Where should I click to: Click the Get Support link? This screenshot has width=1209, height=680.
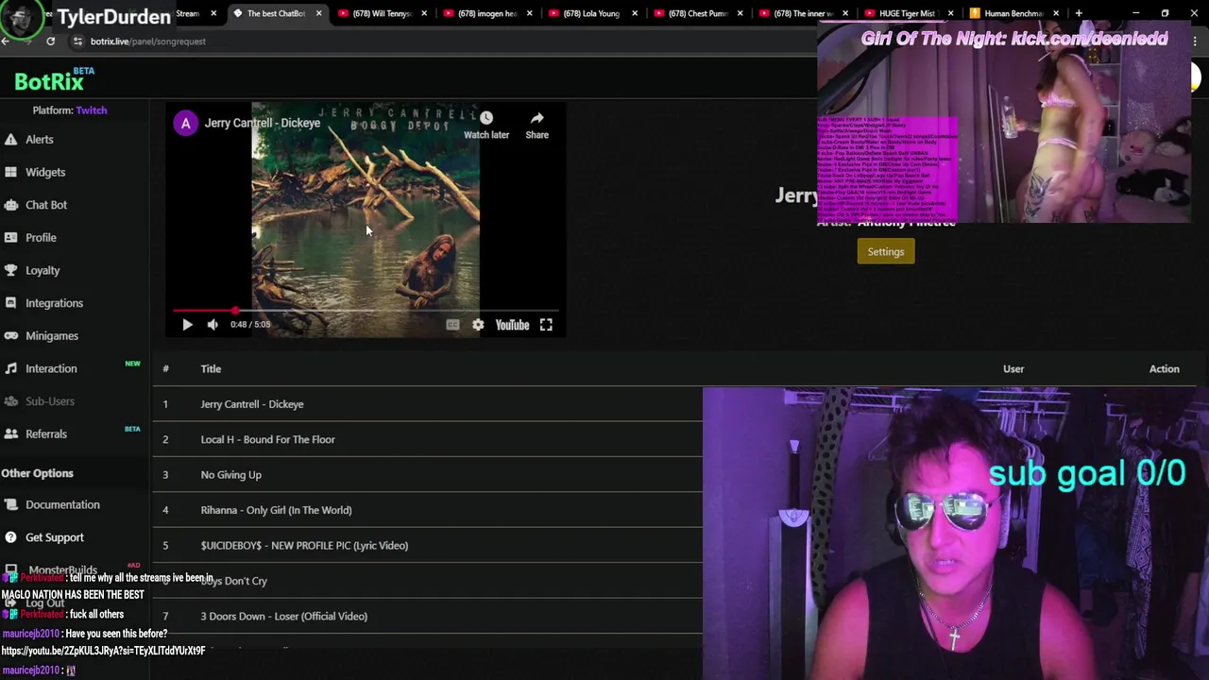coord(55,537)
